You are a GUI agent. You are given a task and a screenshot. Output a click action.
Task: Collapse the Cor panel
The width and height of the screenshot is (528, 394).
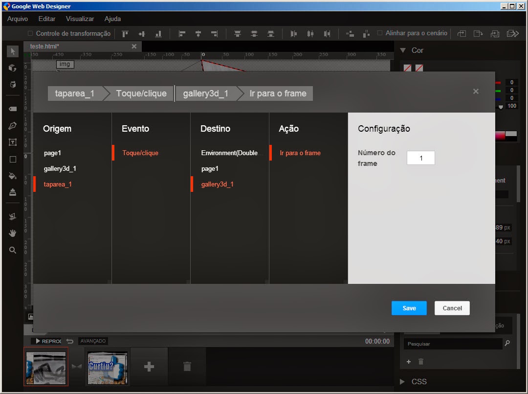[403, 50]
